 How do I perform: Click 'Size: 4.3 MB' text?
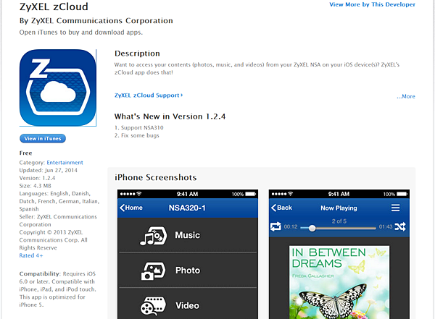coord(36,186)
